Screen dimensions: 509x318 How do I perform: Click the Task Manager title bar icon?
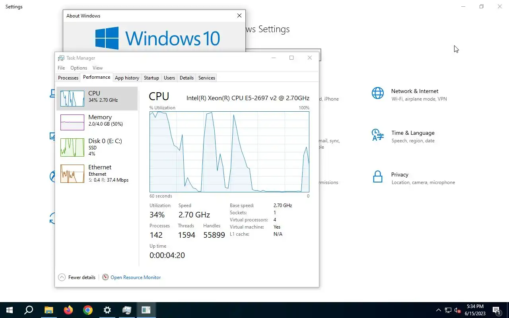pos(61,58)
